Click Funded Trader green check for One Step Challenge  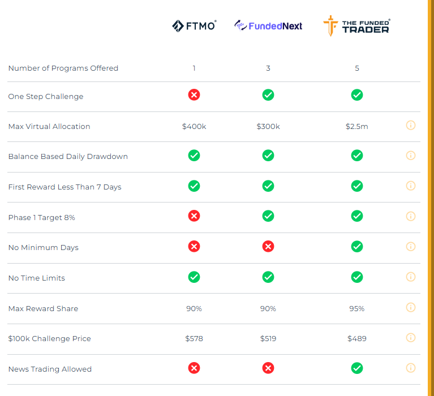click(357, 95)
